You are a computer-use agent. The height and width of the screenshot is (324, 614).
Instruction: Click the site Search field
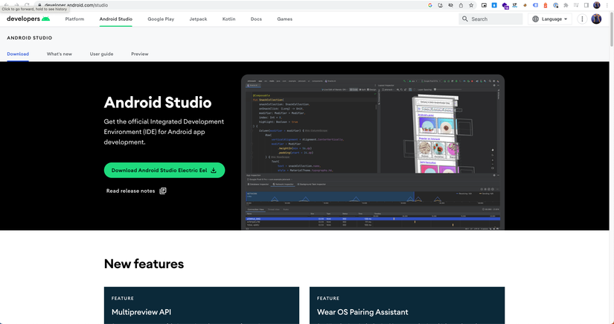(490, 19)
